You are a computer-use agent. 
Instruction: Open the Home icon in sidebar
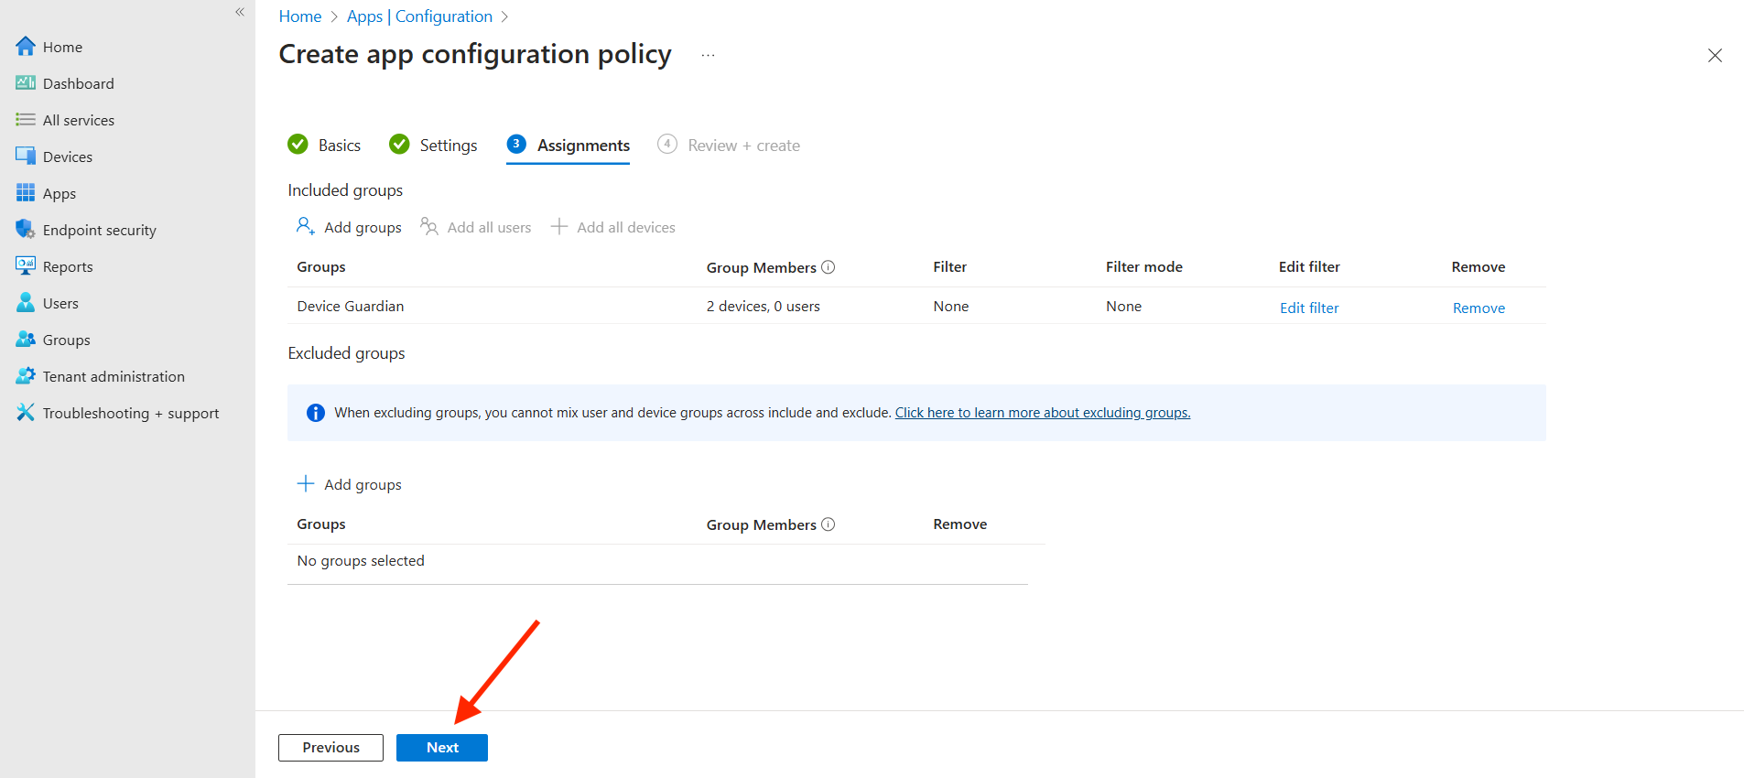coord(26,47)
